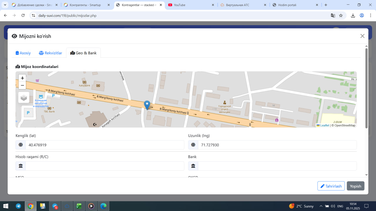
Task: Click the TBC Bank label on the map
Action: 49,111
